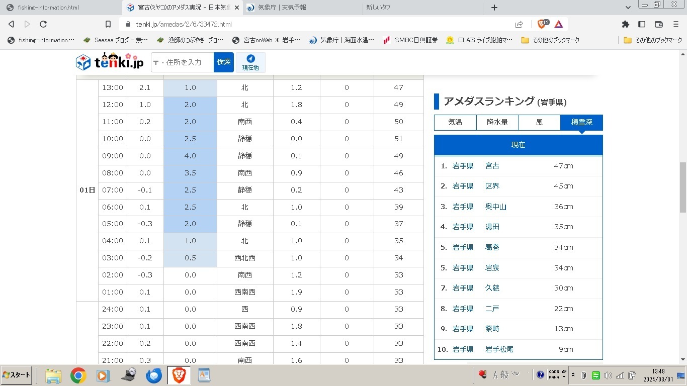
Task: Open the Brave Shields lion icon
Action: 543,24
